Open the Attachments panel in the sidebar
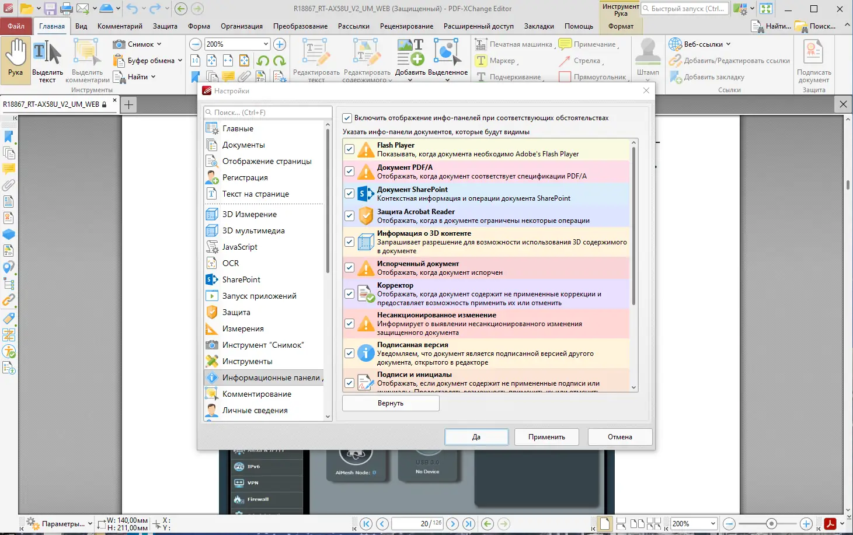Screen dimensions: 853x535 point(9,185)
